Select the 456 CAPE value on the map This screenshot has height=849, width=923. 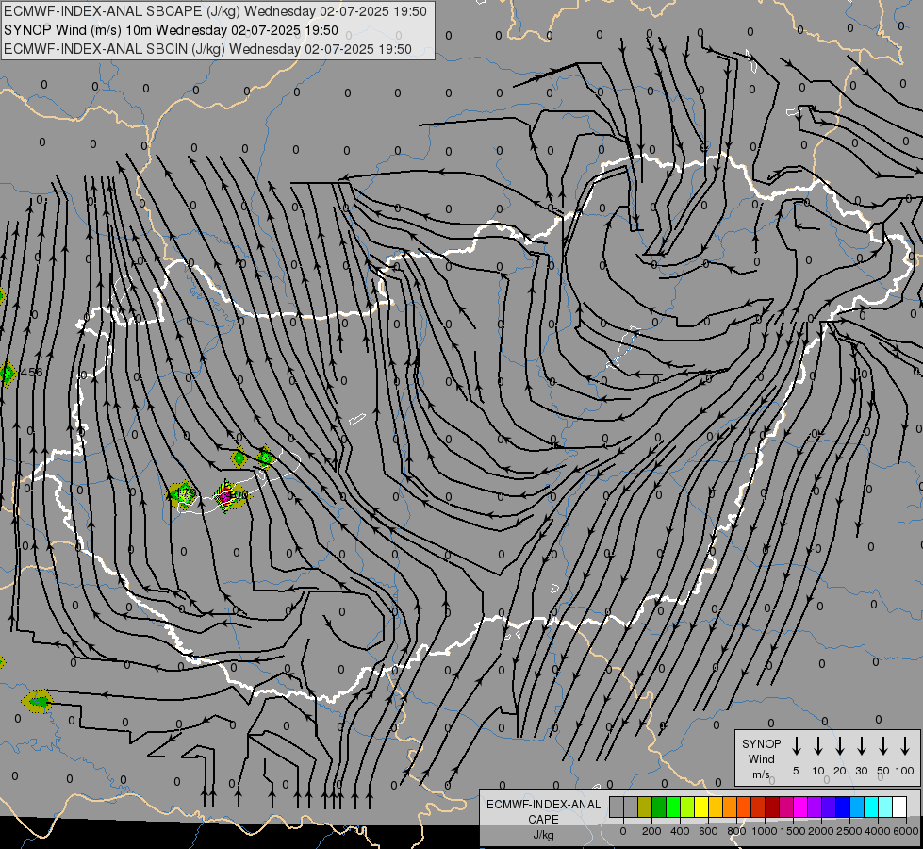click(x=31, y=373)
